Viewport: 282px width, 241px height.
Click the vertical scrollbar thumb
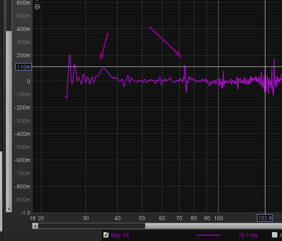(x=9, y=119)
